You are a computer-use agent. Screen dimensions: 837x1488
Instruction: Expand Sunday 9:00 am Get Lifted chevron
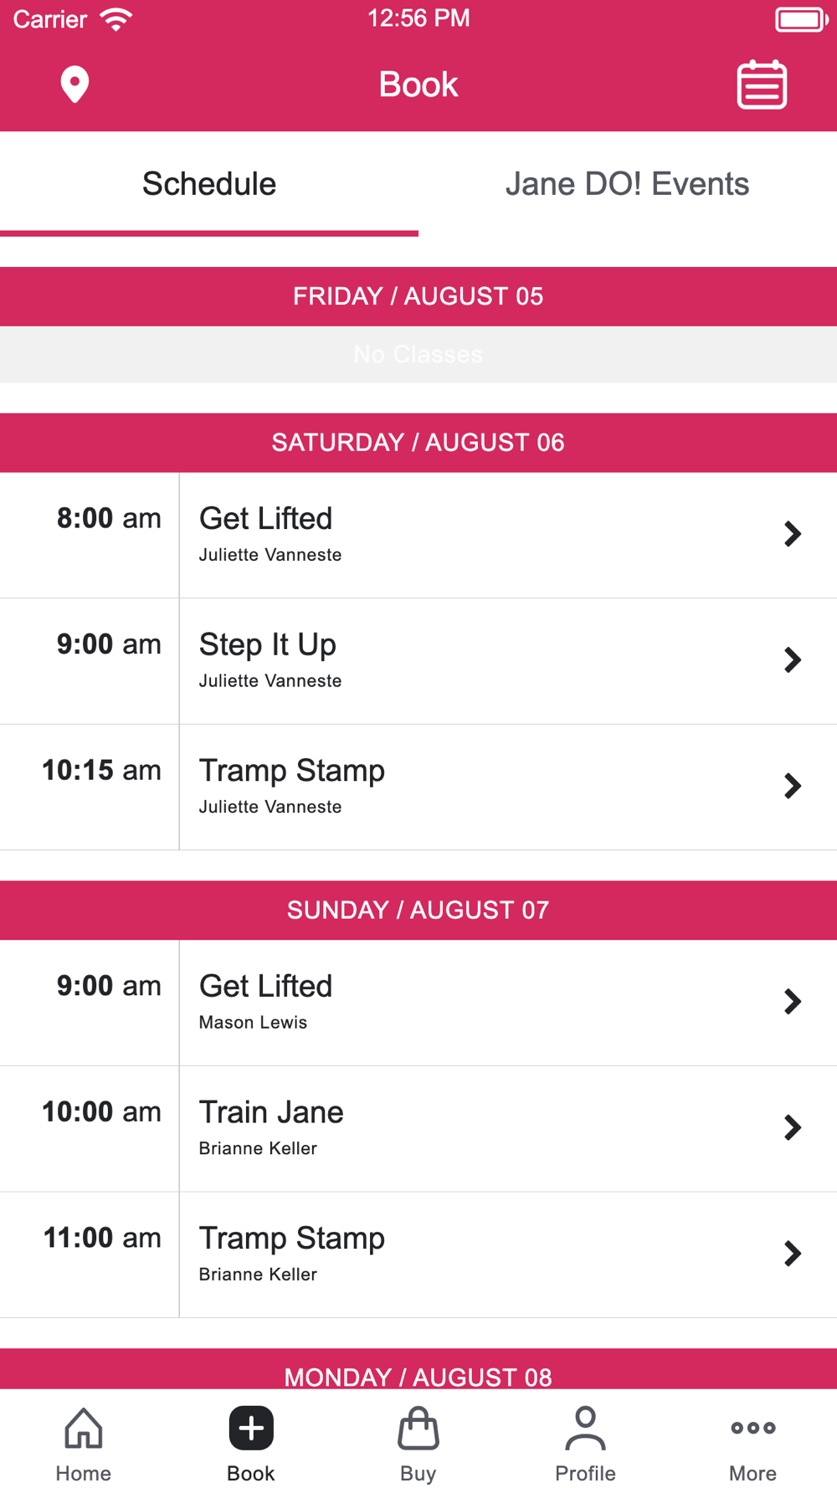click(792, 1002)
